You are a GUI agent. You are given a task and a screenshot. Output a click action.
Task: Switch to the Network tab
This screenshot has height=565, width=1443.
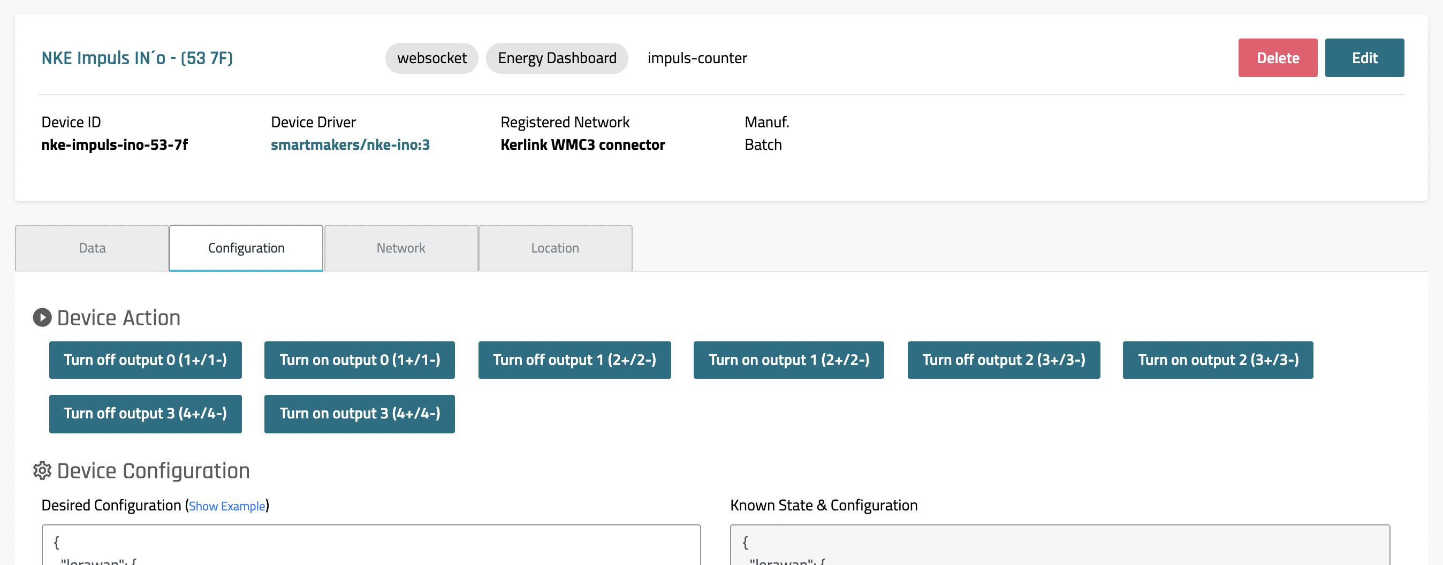(x=400, y=248)
